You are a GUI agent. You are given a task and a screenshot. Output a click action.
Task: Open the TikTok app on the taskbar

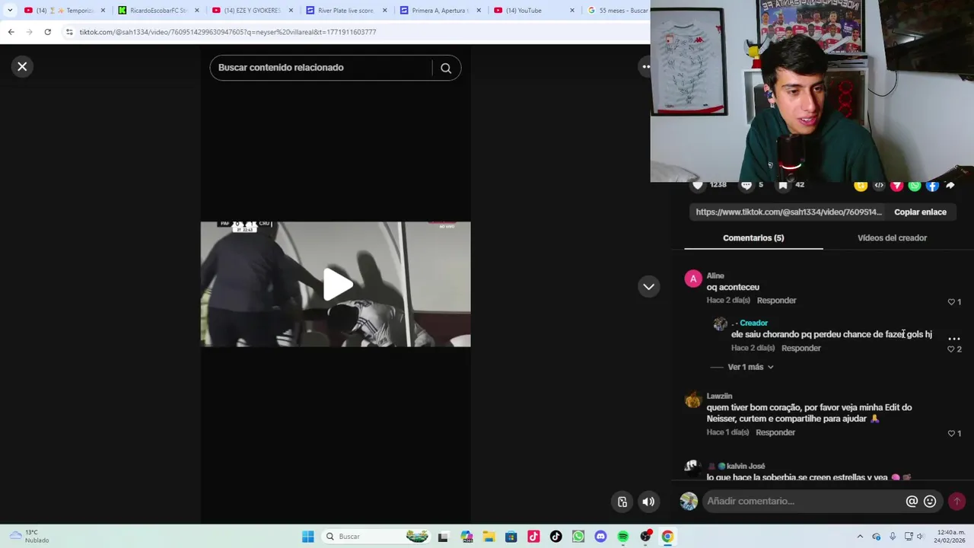coord(556,537)
